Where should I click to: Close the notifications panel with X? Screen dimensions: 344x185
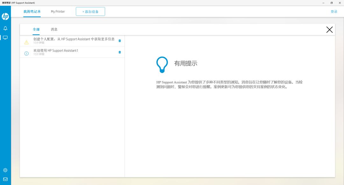point(329,30)
